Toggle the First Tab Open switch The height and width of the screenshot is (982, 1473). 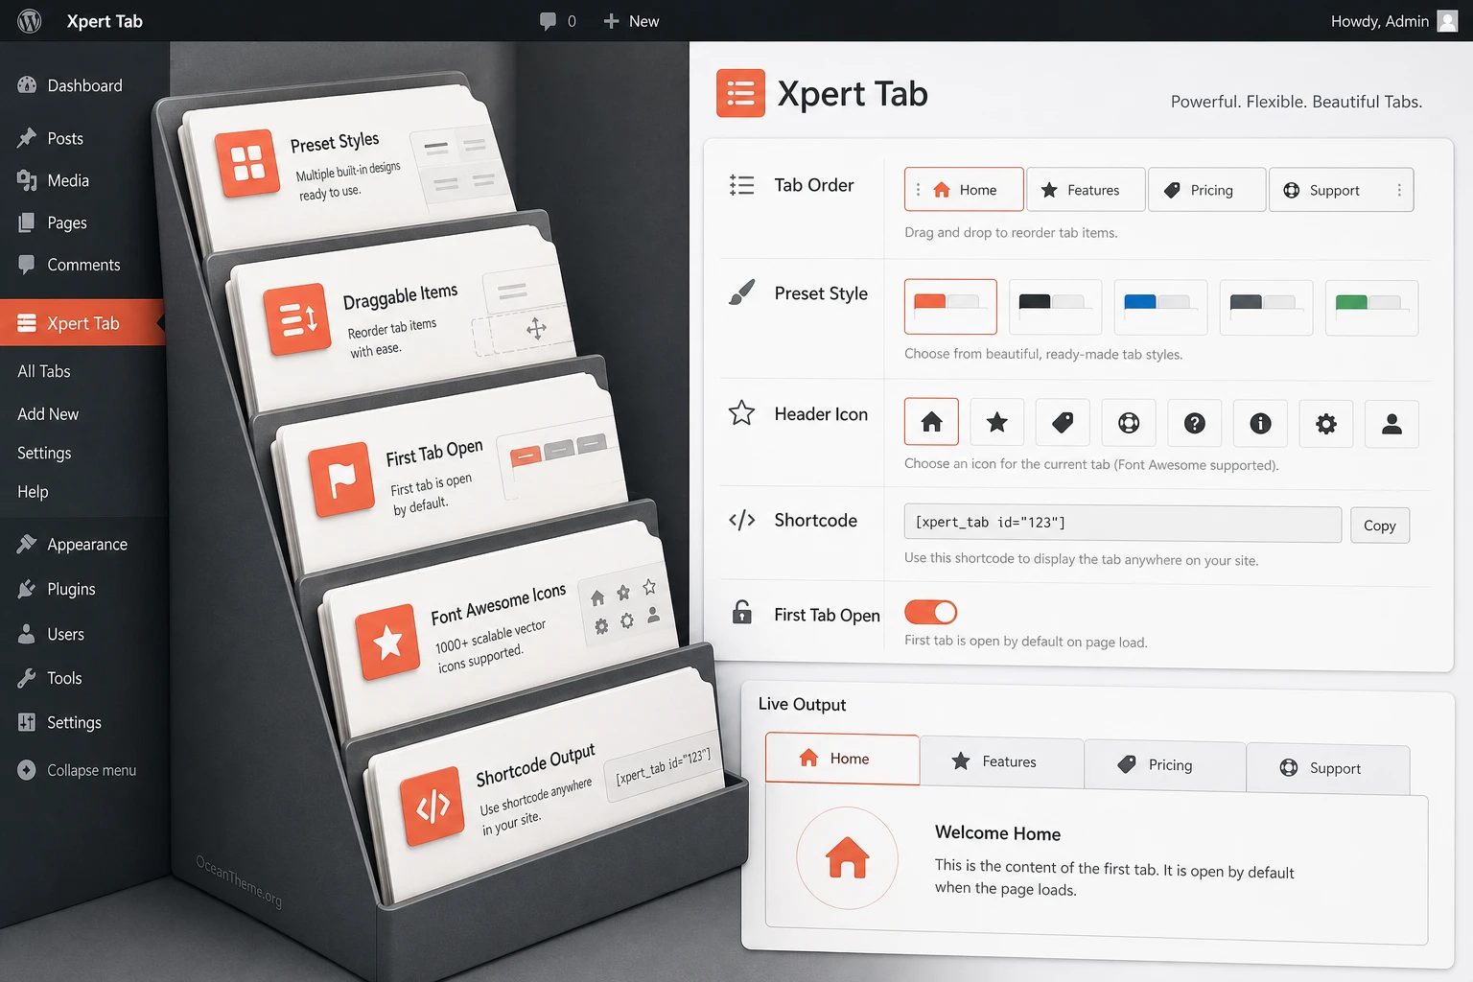click(931, 612)
